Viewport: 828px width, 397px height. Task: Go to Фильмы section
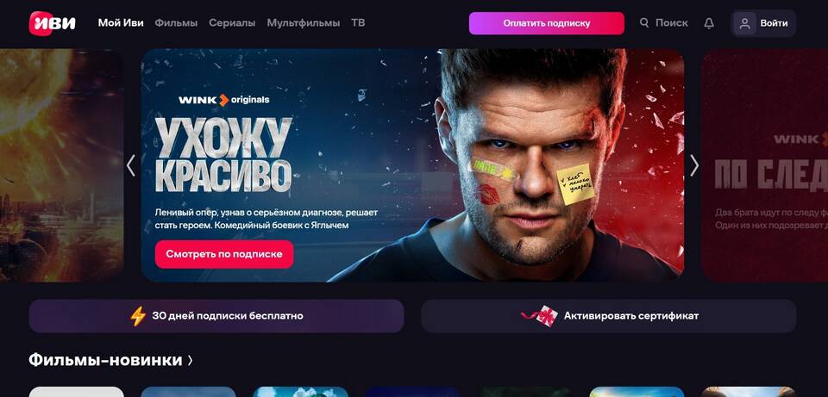click(176, 23)
